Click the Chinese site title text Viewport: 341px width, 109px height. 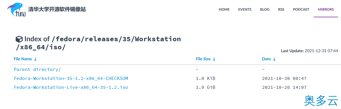click(57, 9)
